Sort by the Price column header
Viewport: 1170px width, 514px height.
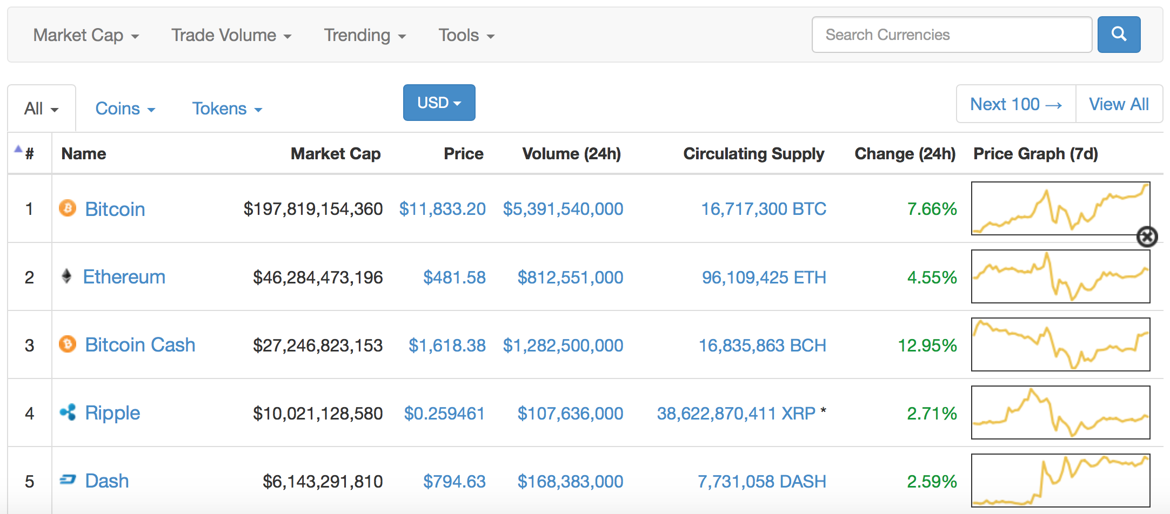pyautogui.click(x=464, y=154)
